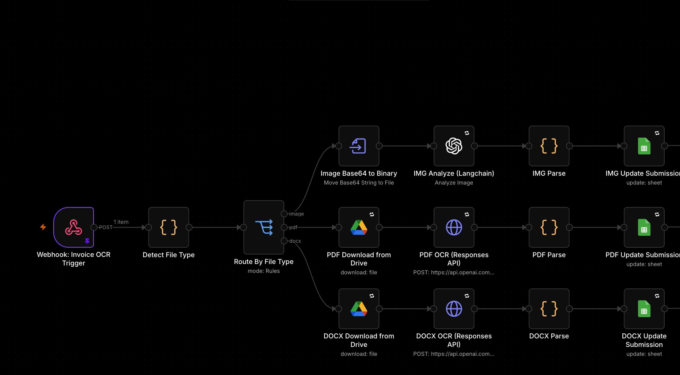The width and height of the screenshot is (680, 375).
Task: Click the 'DOCX Parse' label
Action: coord(549,336)
